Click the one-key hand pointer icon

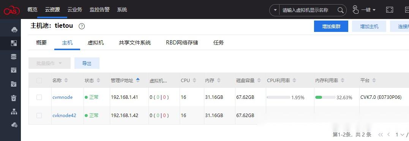tap(355, 10)
